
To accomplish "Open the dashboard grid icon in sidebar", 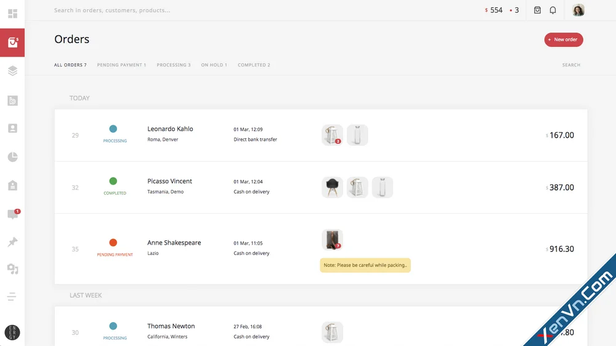I will coord(12,14).
